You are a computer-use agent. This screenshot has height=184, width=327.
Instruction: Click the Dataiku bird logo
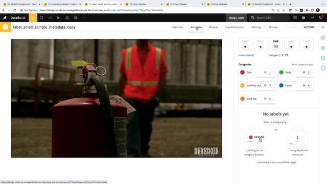coord(5,18)
